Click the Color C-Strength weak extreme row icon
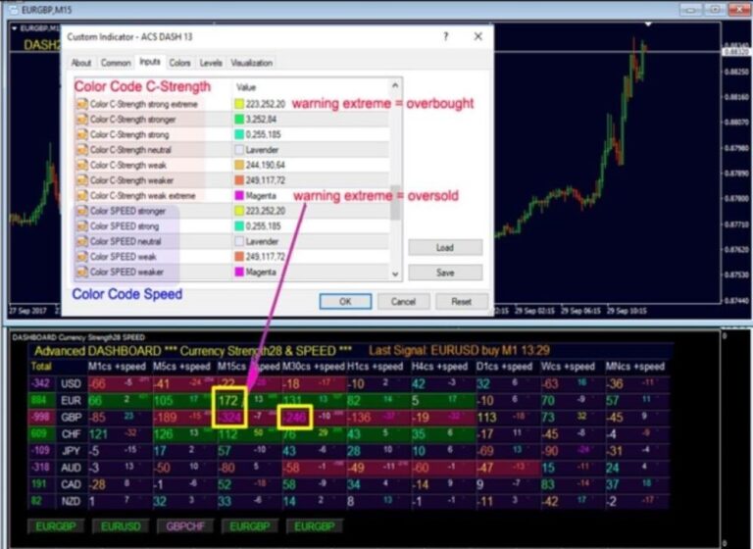753x549 pixels. tap(82, 195)
